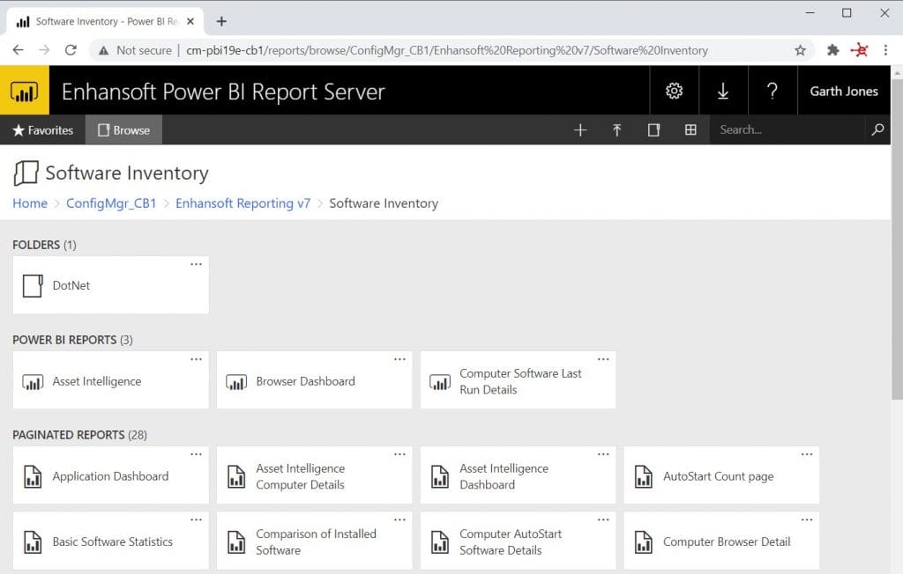Click the Asset Intelligence Dashboard report icon

[440, 476]
